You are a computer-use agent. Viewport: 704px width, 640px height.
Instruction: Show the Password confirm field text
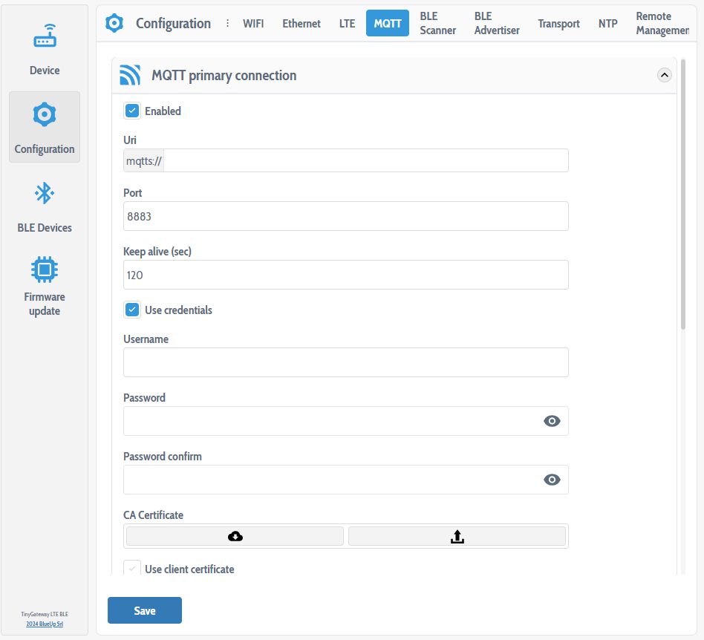[x=552, y=479]
